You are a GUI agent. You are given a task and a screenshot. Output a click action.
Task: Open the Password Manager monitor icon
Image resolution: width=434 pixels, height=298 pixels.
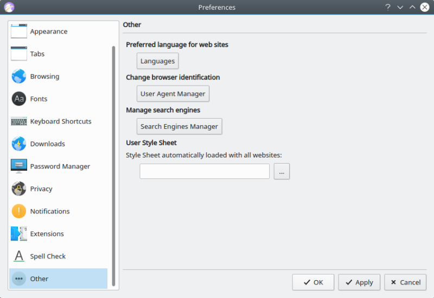19,166
